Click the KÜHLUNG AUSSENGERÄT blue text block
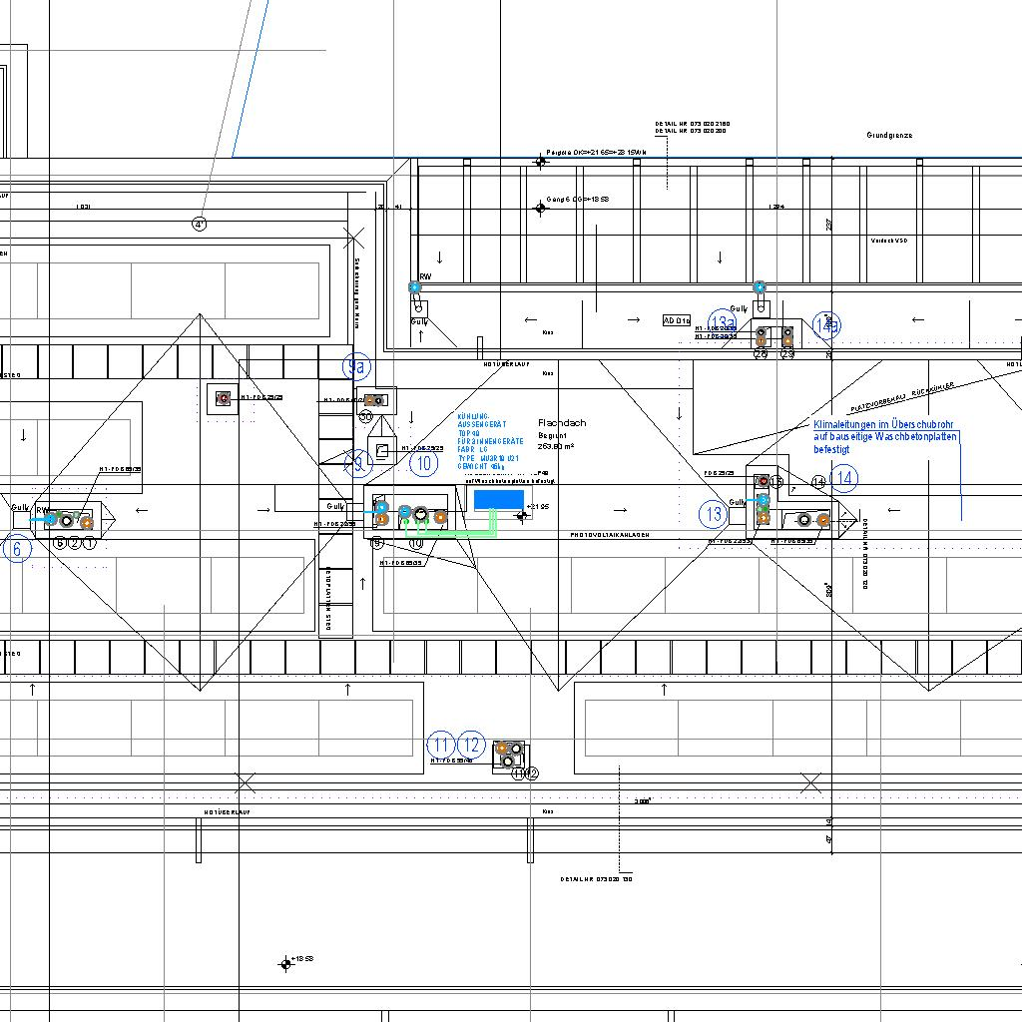 488,441
